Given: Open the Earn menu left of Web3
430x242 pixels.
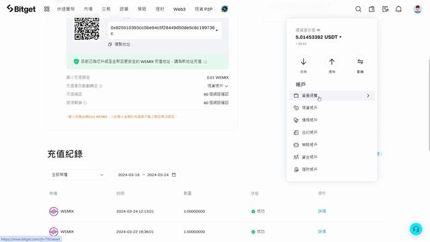Looking at the screenshot, I should pyautogui.click(x=160, y=9).
